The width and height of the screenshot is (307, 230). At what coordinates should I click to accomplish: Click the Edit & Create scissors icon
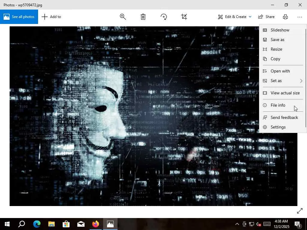click(220, 17)
